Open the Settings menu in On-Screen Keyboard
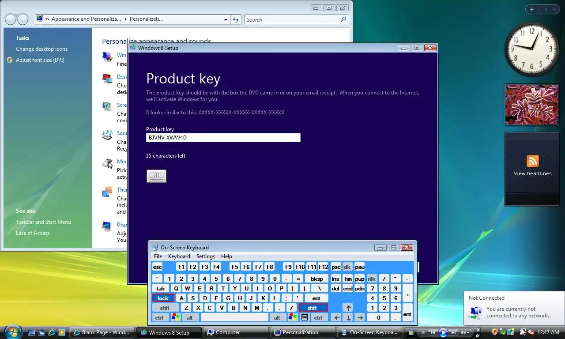Viewport: 565px width, 339px height. 206,256
